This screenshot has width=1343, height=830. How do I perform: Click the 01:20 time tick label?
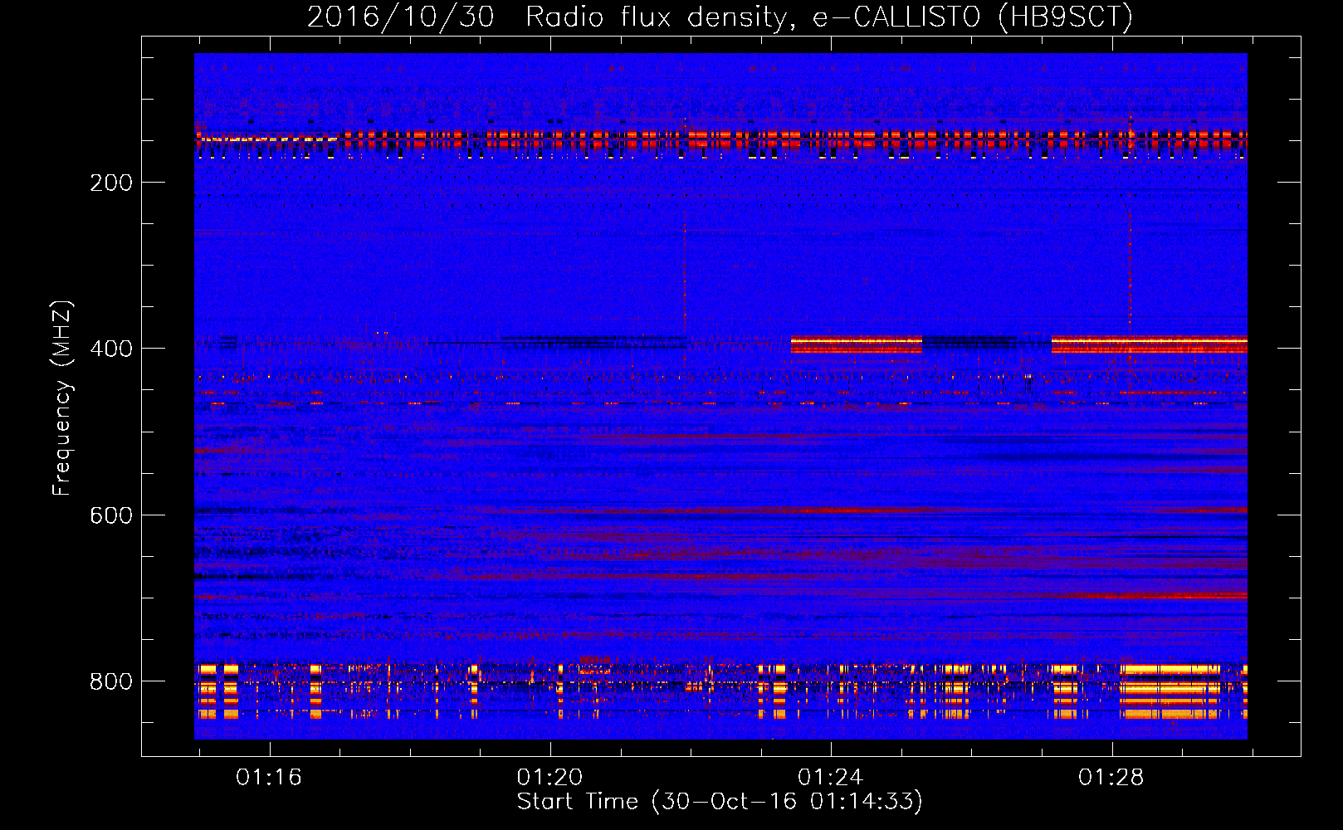click(549, 778)
